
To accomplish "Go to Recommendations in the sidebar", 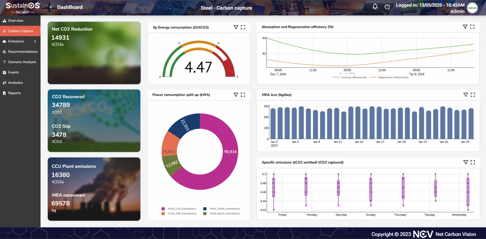I will 22,52.
